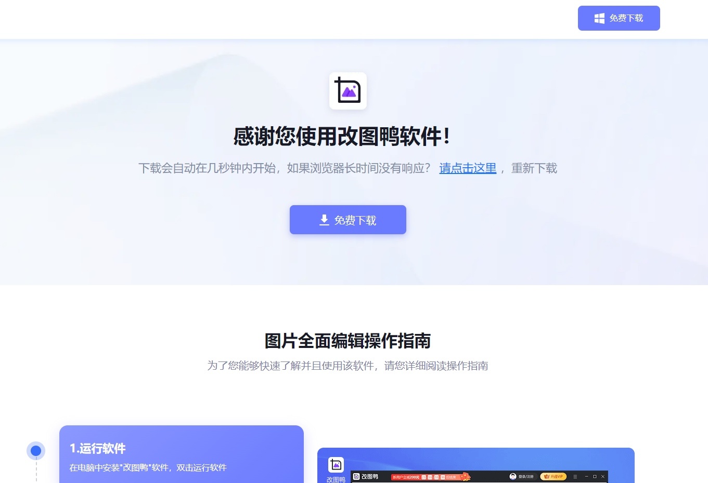Click the 图片全面编辑操作指南 heading
The image size is (708, 483).
click(348, 341)
